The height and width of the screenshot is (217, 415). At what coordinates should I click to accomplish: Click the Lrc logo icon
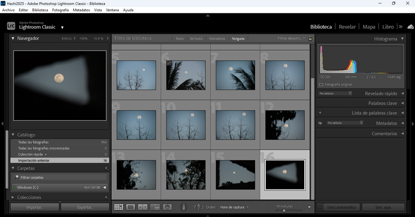(11, 25)
